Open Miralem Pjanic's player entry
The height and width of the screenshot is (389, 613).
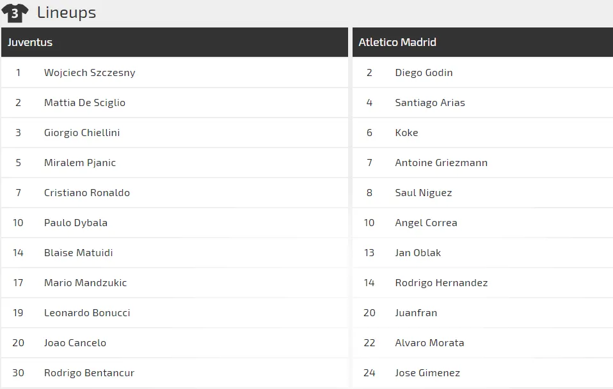click(x=80, y=163)
